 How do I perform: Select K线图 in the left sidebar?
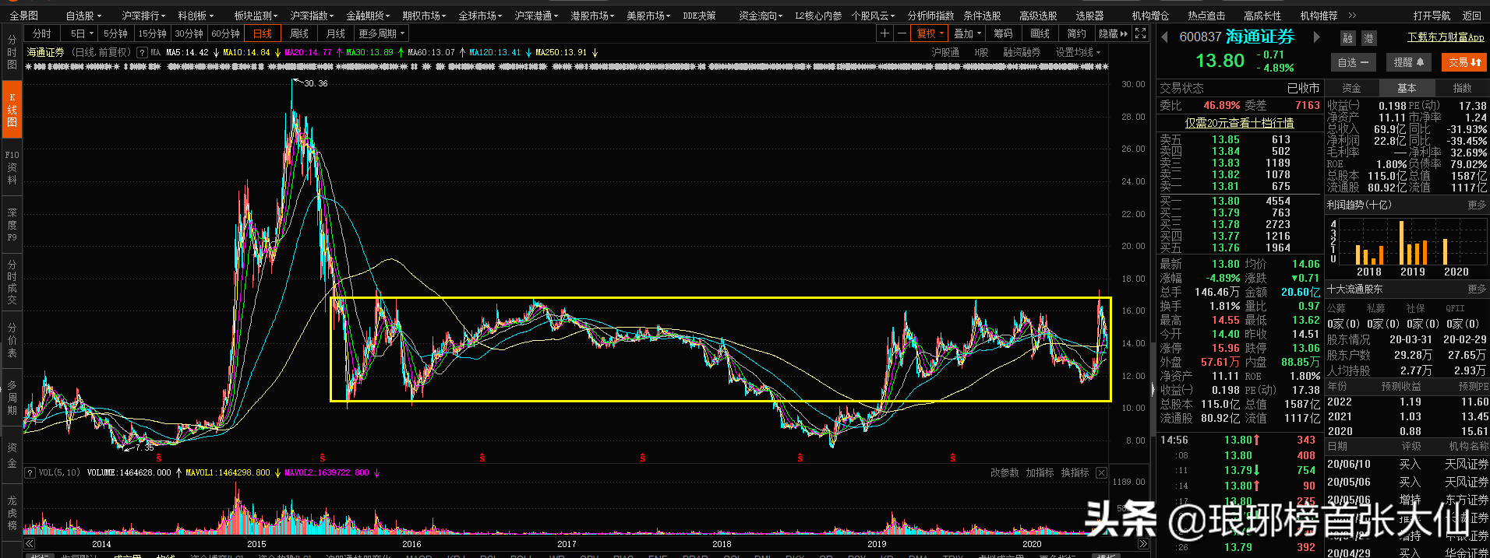(12, 110)
